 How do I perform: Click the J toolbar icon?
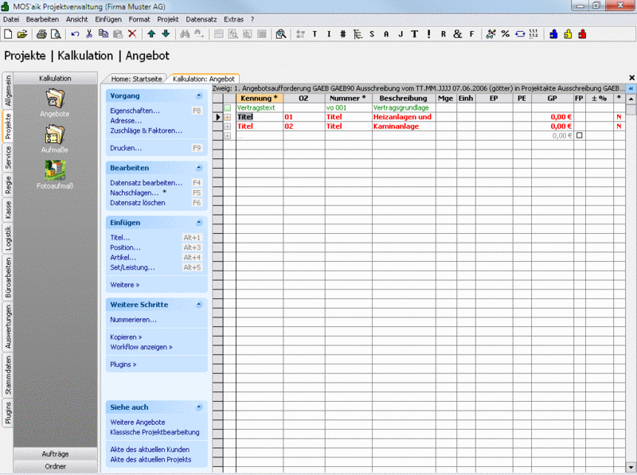click(401, 34)
